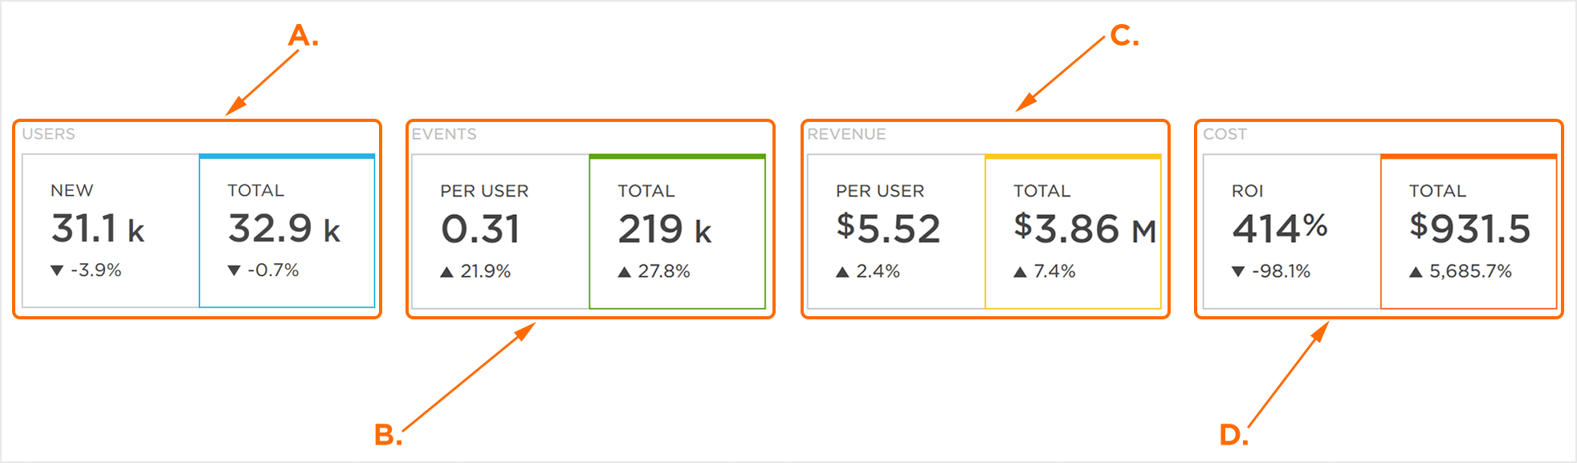Image resolution: width=1577 pixels, height=463 pixels.
Task: Select the $3.86 M total revenue value
Action: pos(1084,229)
